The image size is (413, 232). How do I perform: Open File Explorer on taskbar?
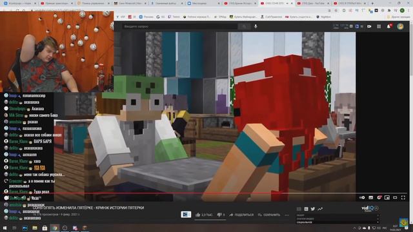coord(35,228)
